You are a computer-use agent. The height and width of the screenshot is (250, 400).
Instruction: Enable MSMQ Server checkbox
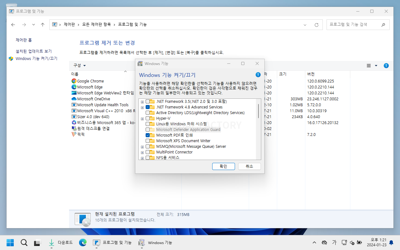click(147, 147)
